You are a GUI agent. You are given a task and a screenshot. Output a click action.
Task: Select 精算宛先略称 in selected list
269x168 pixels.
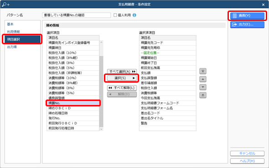coord(168,48)
